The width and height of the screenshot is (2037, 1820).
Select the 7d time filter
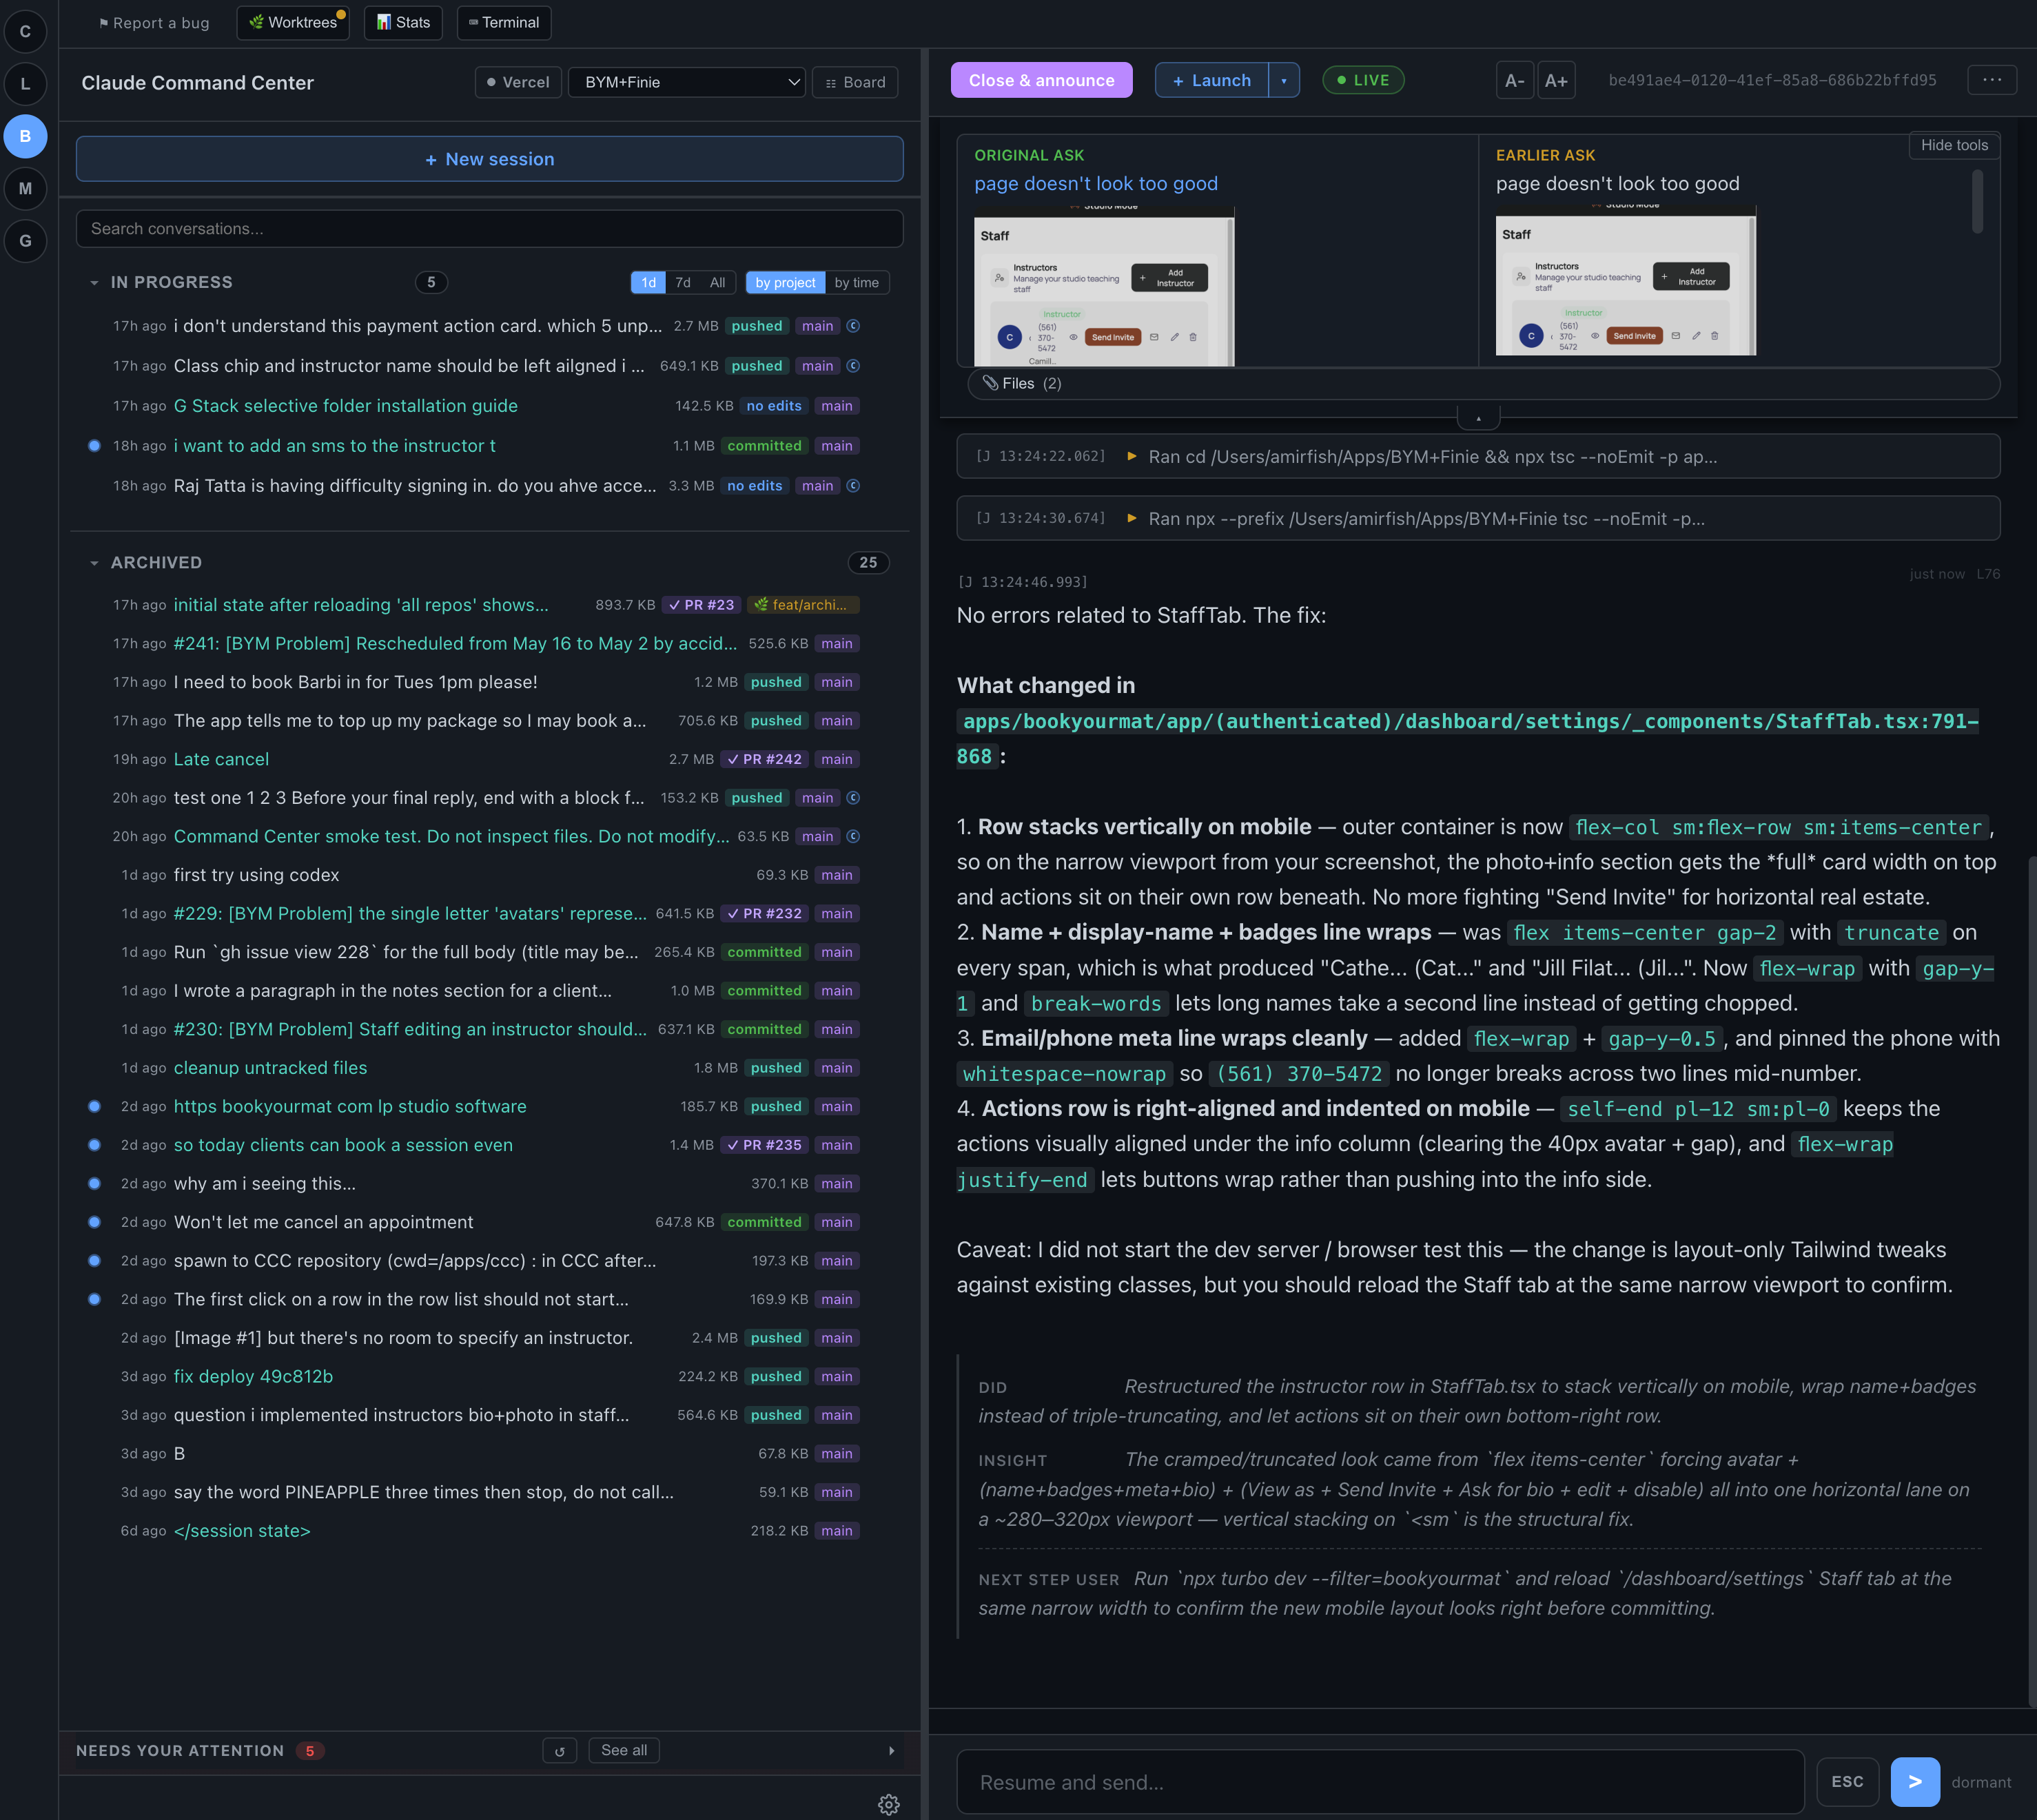click(682, 282)
